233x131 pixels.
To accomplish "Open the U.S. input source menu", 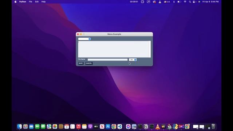I will click(x=167, y=1).
